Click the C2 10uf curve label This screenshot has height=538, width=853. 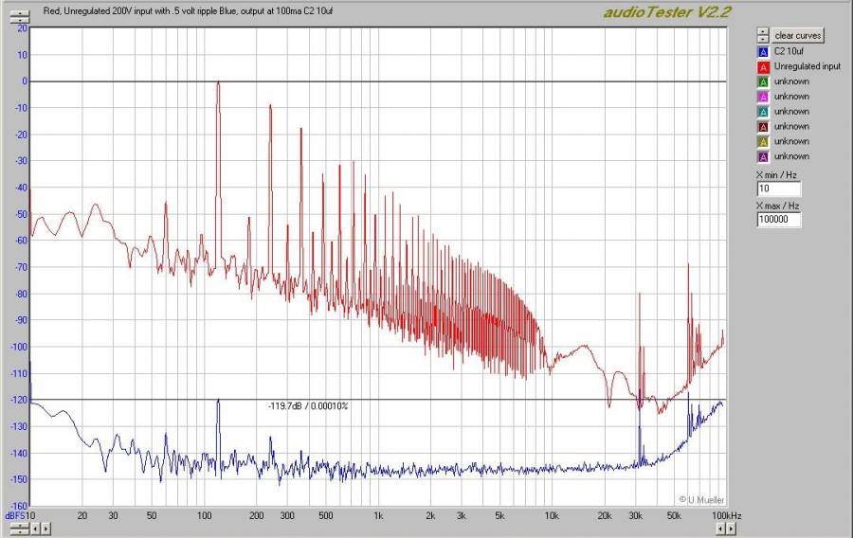(x=789, y=51)
